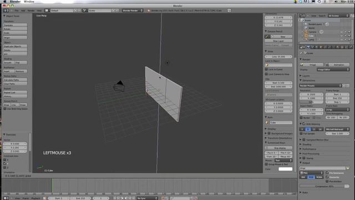The width and height of the screenshot is (355, 200).
Task: Collapse the Object Tools panel
Action: (x=4, y=16)
